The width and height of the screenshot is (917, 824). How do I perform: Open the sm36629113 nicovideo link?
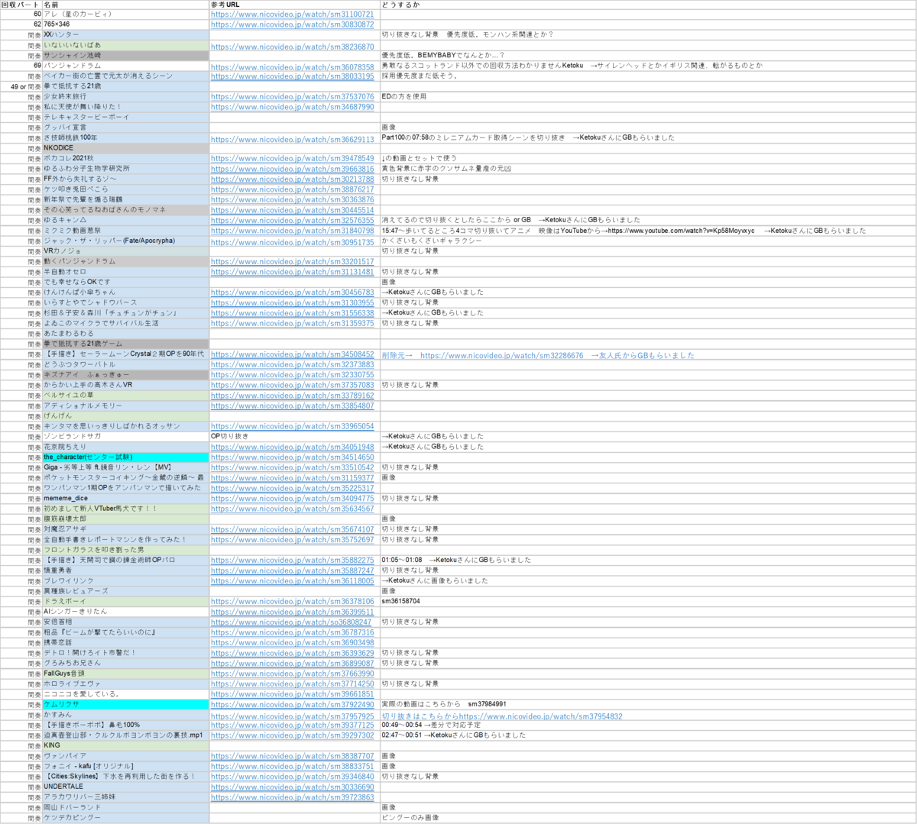[x=293, y=140]
